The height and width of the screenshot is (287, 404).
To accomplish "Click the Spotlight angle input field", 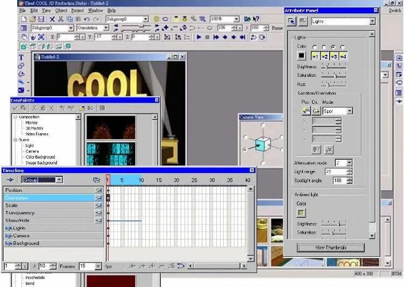I will click(x=340, y=181).
